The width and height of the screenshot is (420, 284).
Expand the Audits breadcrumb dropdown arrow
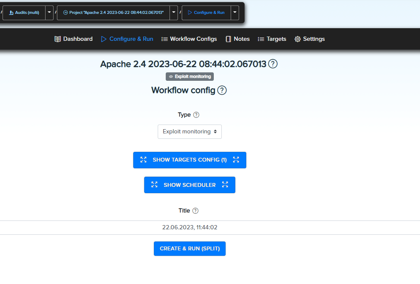pyautogui.click(x=49, y=13)
